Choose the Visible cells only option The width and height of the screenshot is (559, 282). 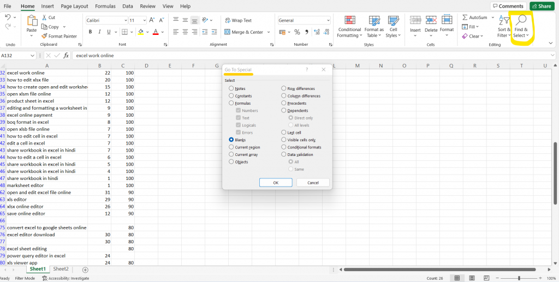(284, 140)
